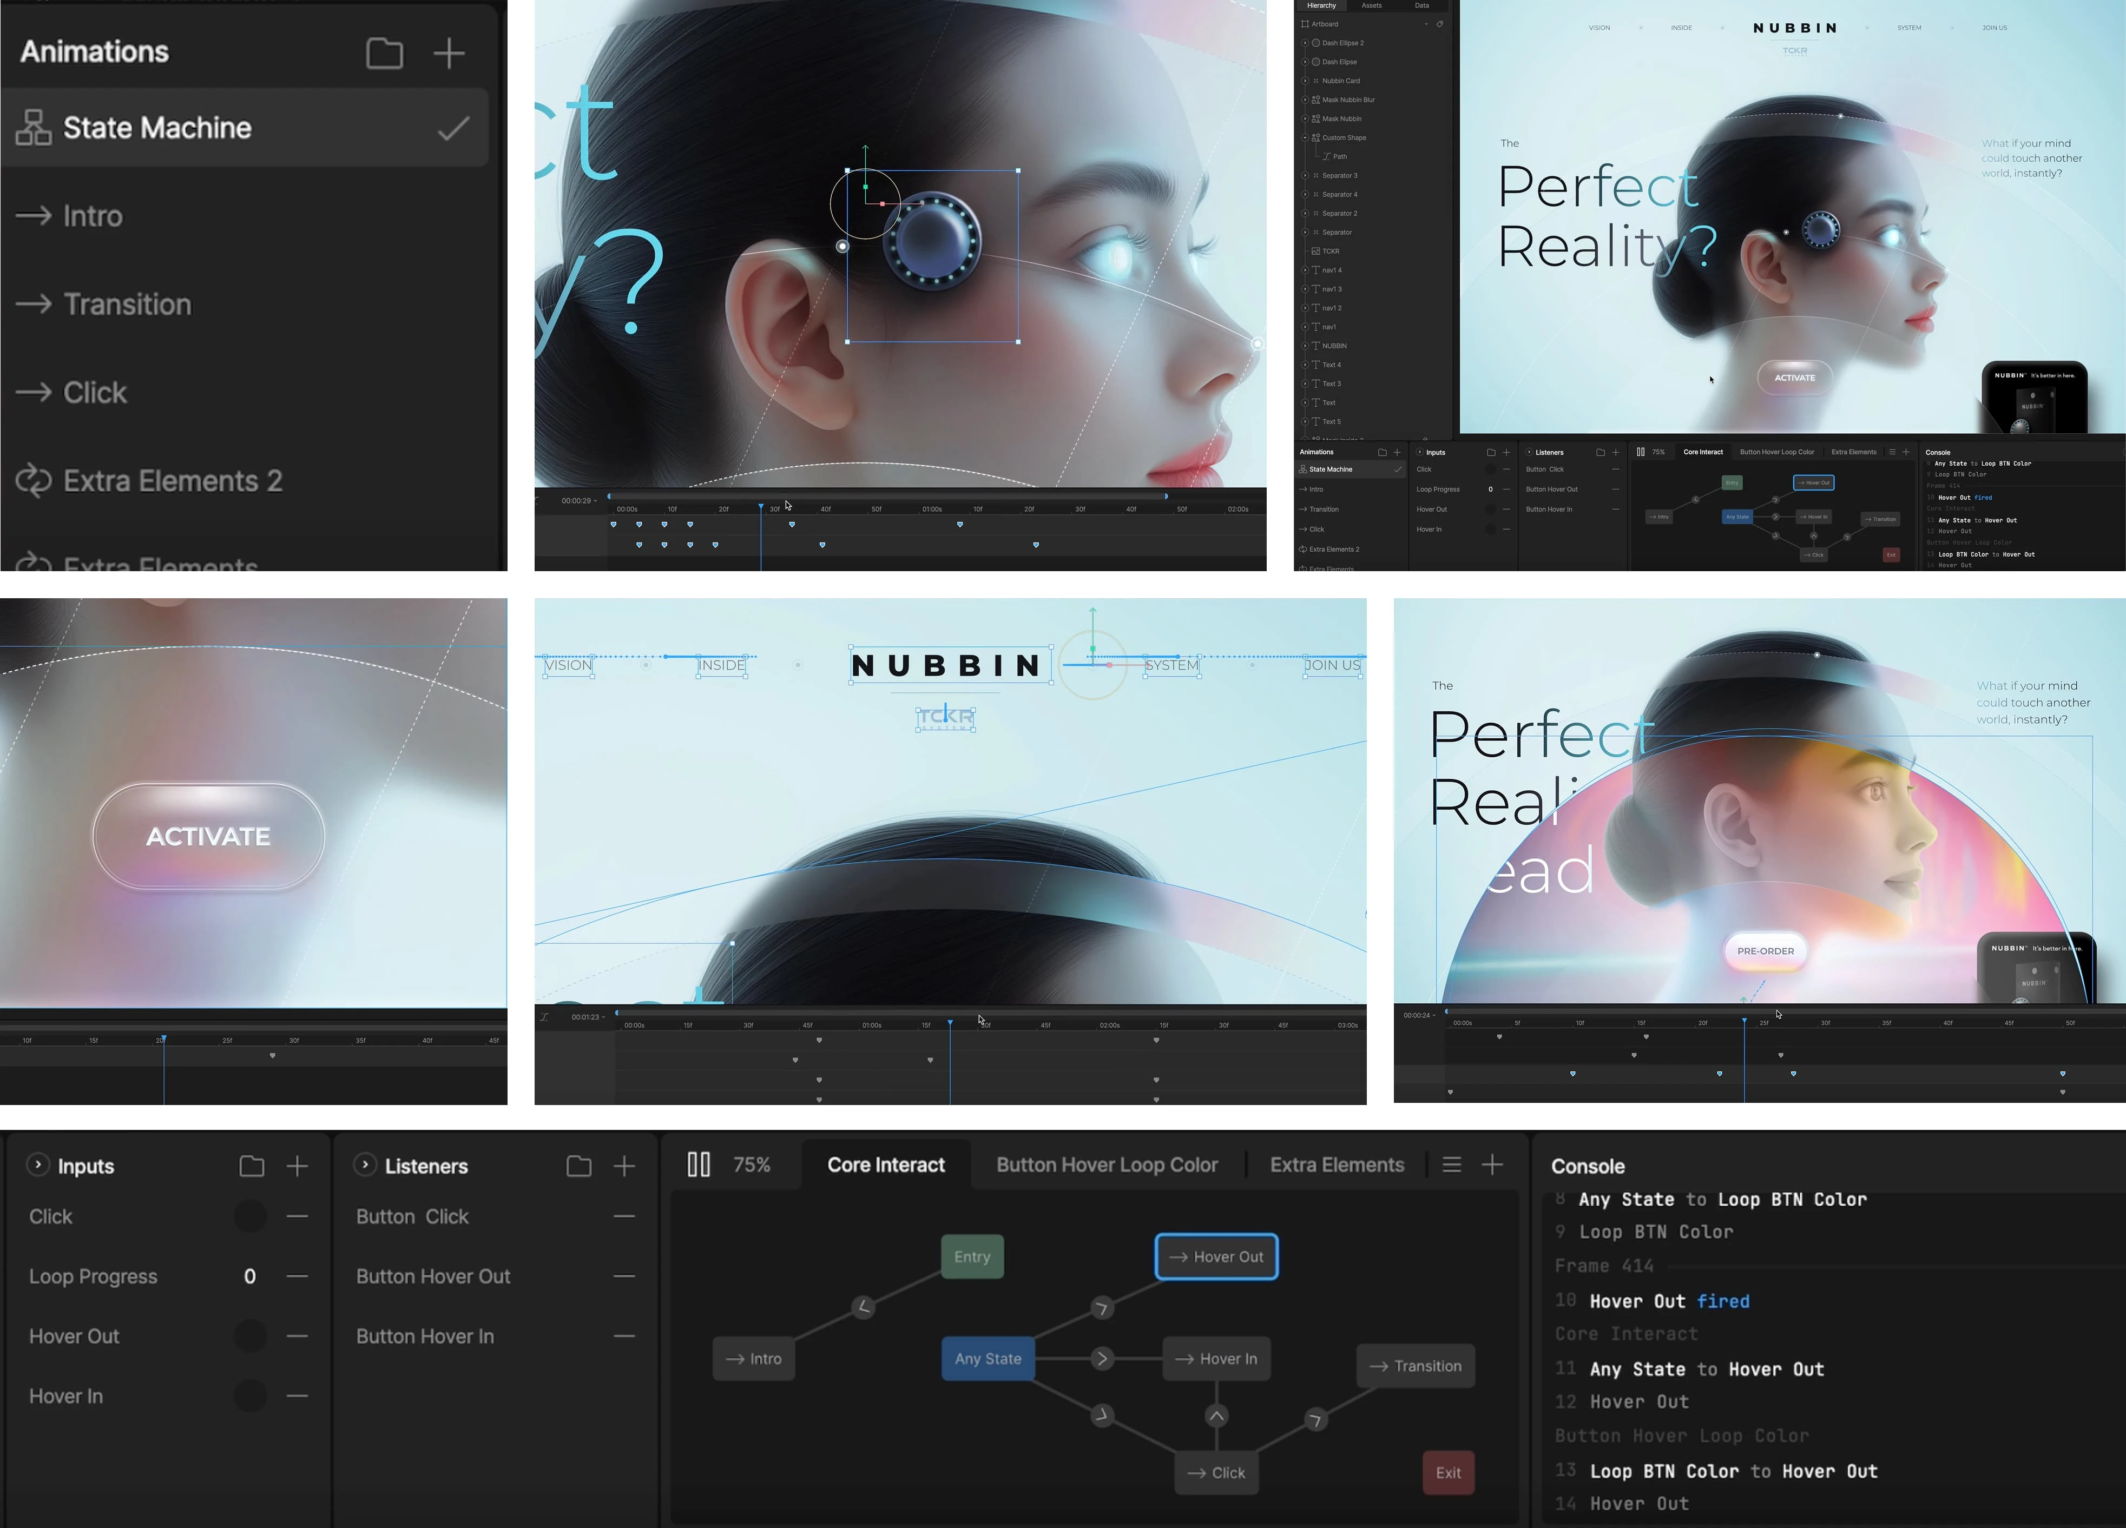
Task: Add layer with plus right of enlarged Extra Elements tab
Action: (x=1492, y=1165)
